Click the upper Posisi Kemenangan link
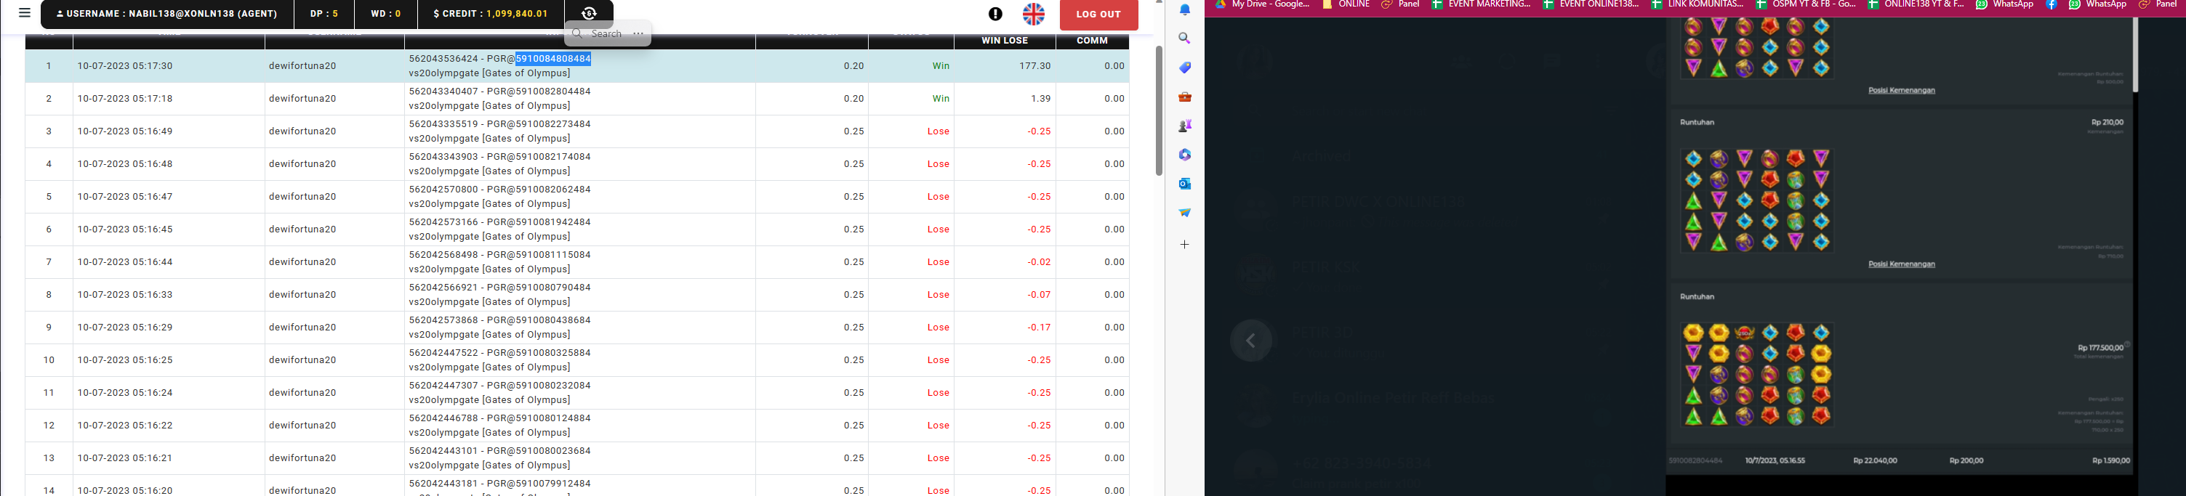The image size is (2186, 496). pos(1901,90)
